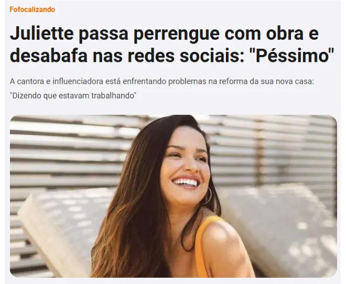Click the name "Juliette" in the headline

pyautogui.click(x=41, y=34)
